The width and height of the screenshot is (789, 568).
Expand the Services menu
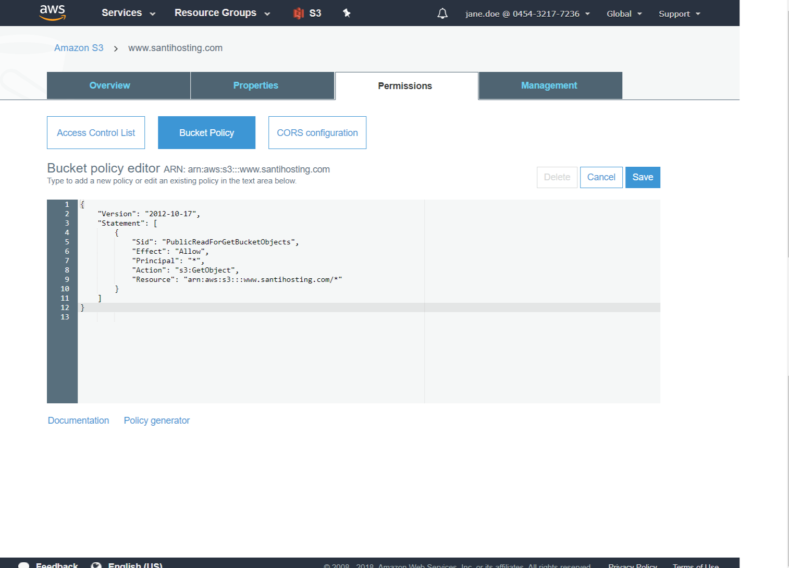coord(128,13)
